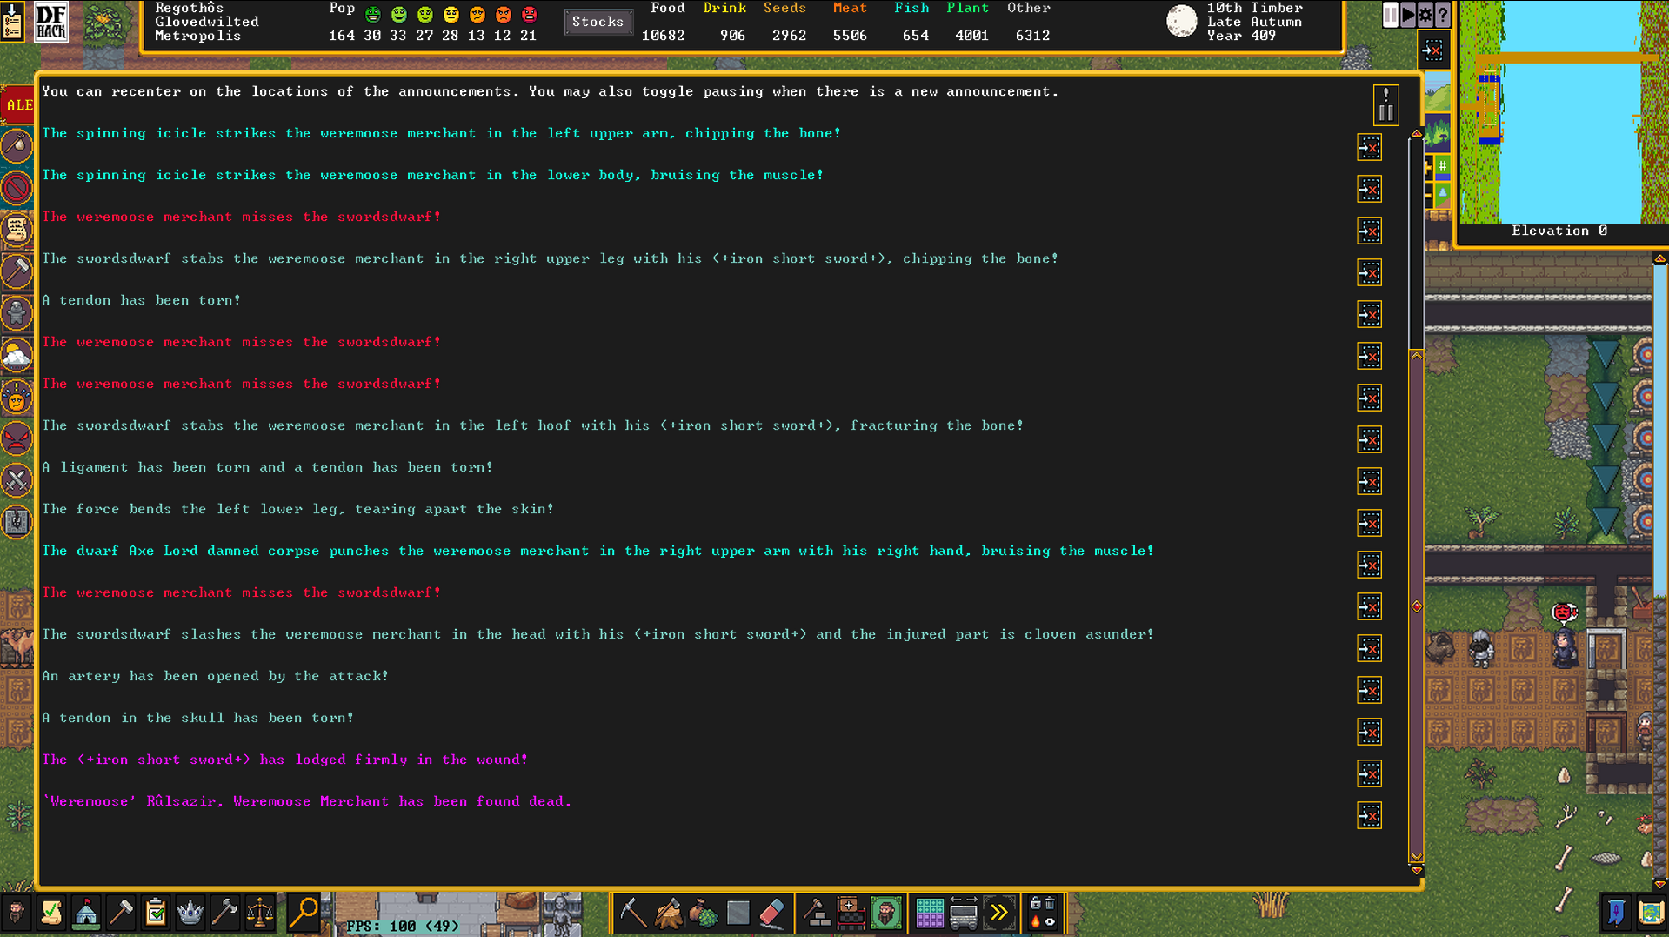Toggle pausing on new announcements
The image size is (1669, 937).
click(x=1385, y=105)
